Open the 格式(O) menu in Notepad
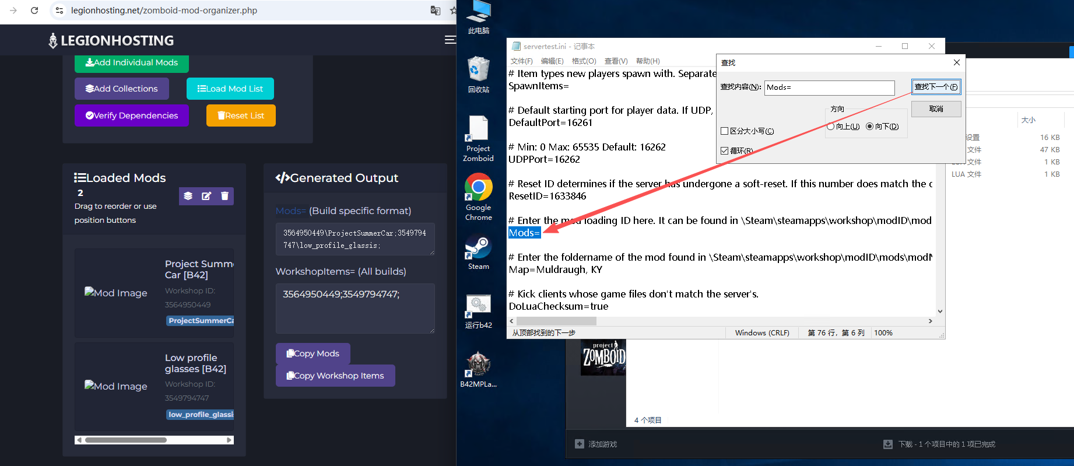 point(584,61)
